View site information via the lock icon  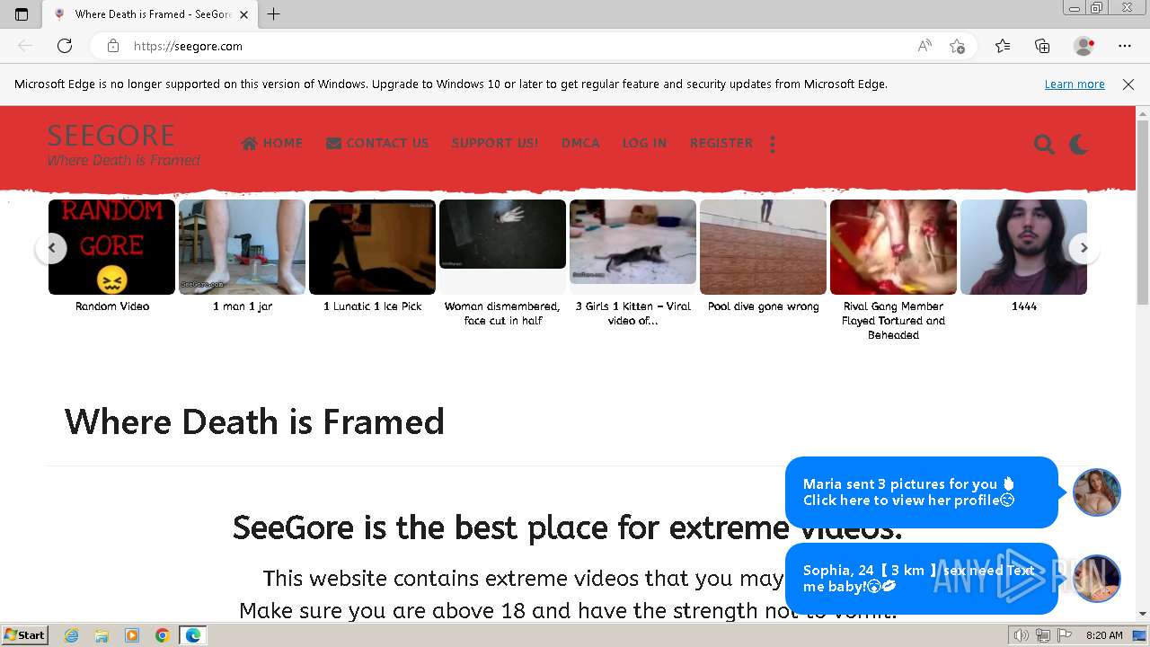[113, 46]
